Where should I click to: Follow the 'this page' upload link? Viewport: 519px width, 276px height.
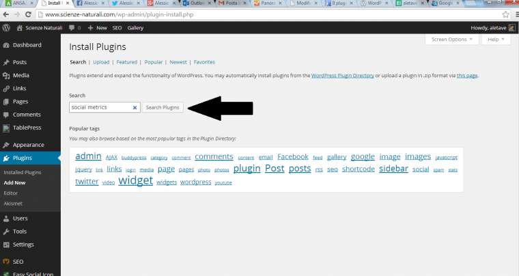point(467,75)
